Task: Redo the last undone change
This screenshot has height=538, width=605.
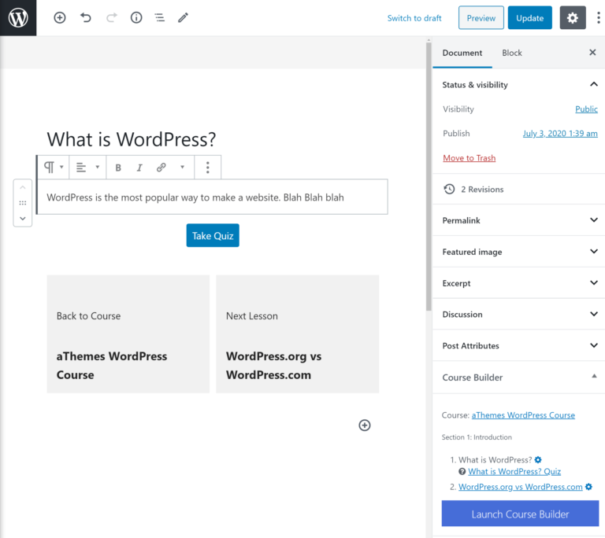Action: coord(112,18)
